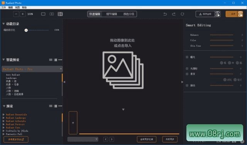
Task: Select the radio option right of 对比
Action: tap(235, 80)
